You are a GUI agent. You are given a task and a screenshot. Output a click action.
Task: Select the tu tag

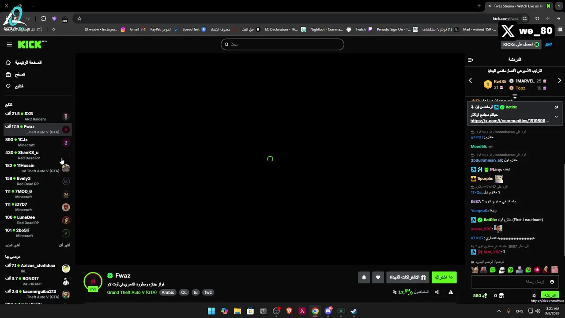click(x=196, y=292)
